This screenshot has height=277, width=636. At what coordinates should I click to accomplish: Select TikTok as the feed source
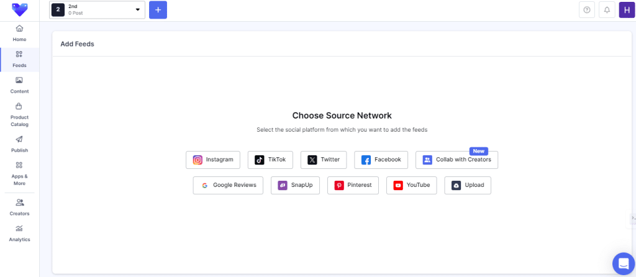coord(270,160)
